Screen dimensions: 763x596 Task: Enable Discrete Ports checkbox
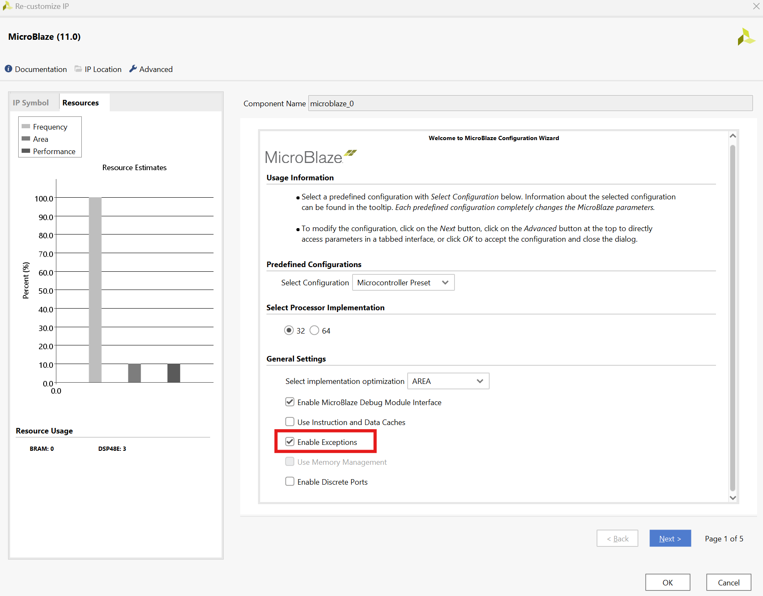[x=290, y=481]
